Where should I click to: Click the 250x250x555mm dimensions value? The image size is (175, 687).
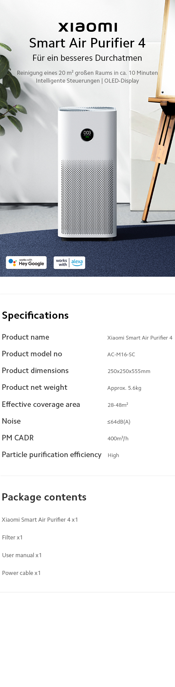click(129, 371)
